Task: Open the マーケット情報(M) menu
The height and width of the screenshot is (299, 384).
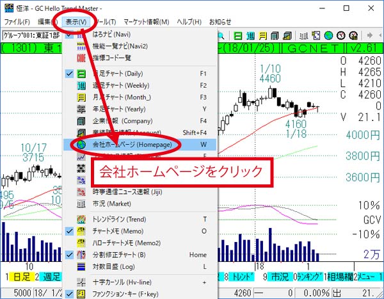Action: [x=146, y=22]
